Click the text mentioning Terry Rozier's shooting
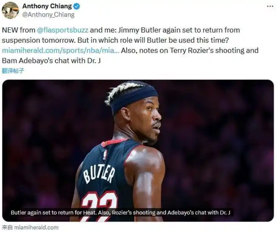Viewport: 277px width, 233px height. 190,50
